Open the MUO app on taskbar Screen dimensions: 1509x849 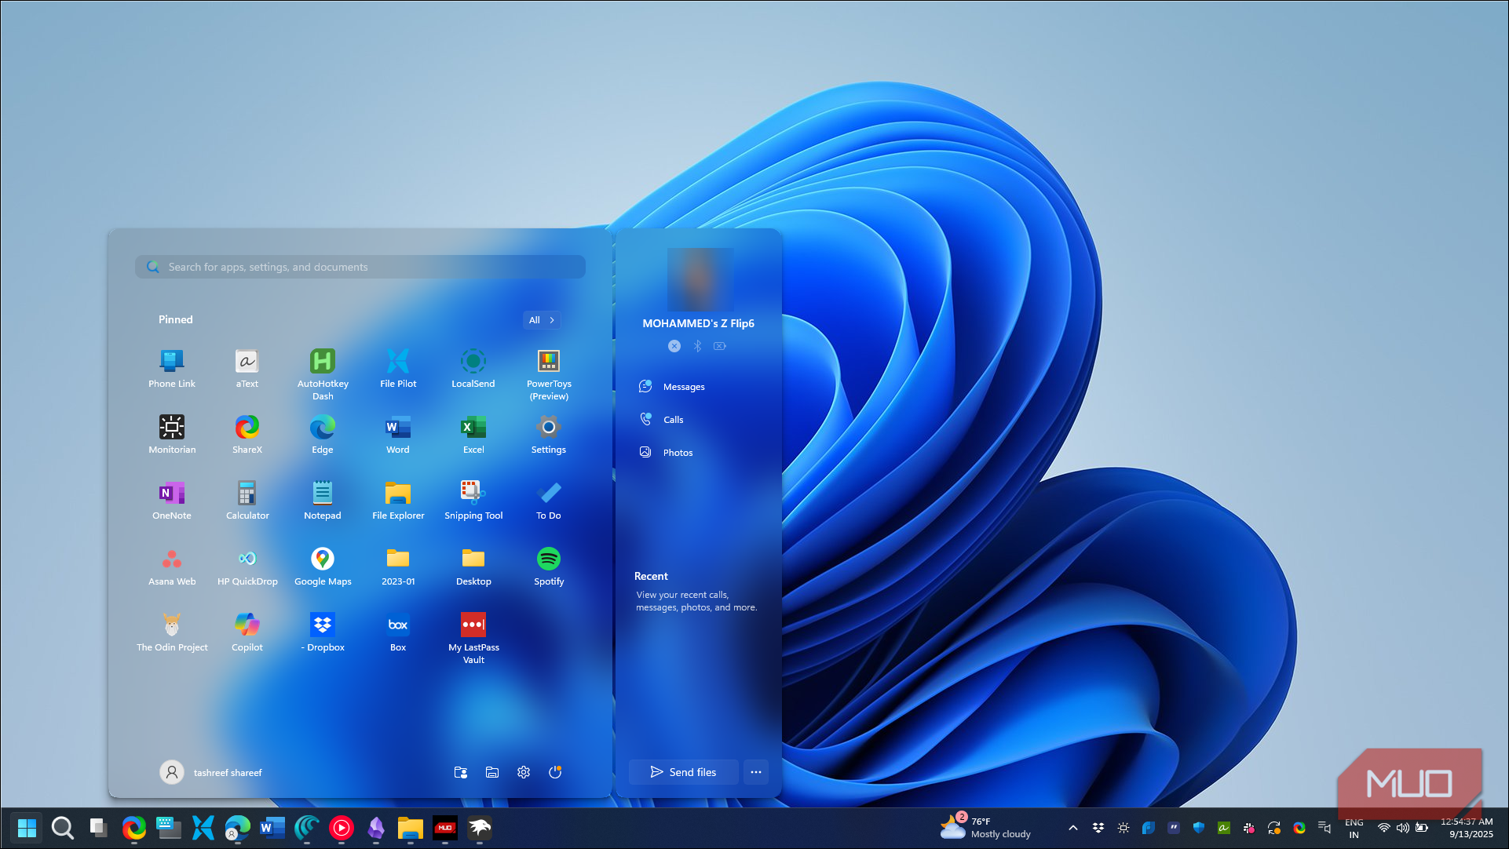445,828
